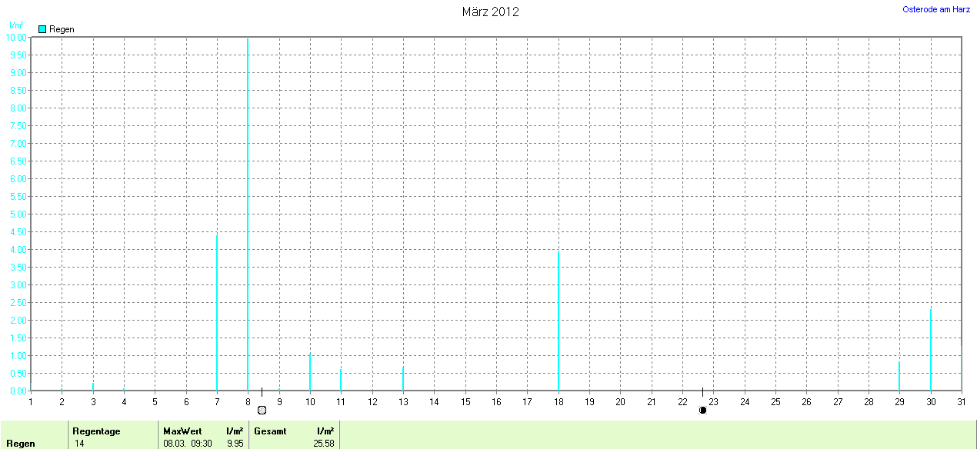The height and width of the screenshot is (449, 977).
Task: Click the l/m² unit label above the y-axis
Action: click(15, 25)
